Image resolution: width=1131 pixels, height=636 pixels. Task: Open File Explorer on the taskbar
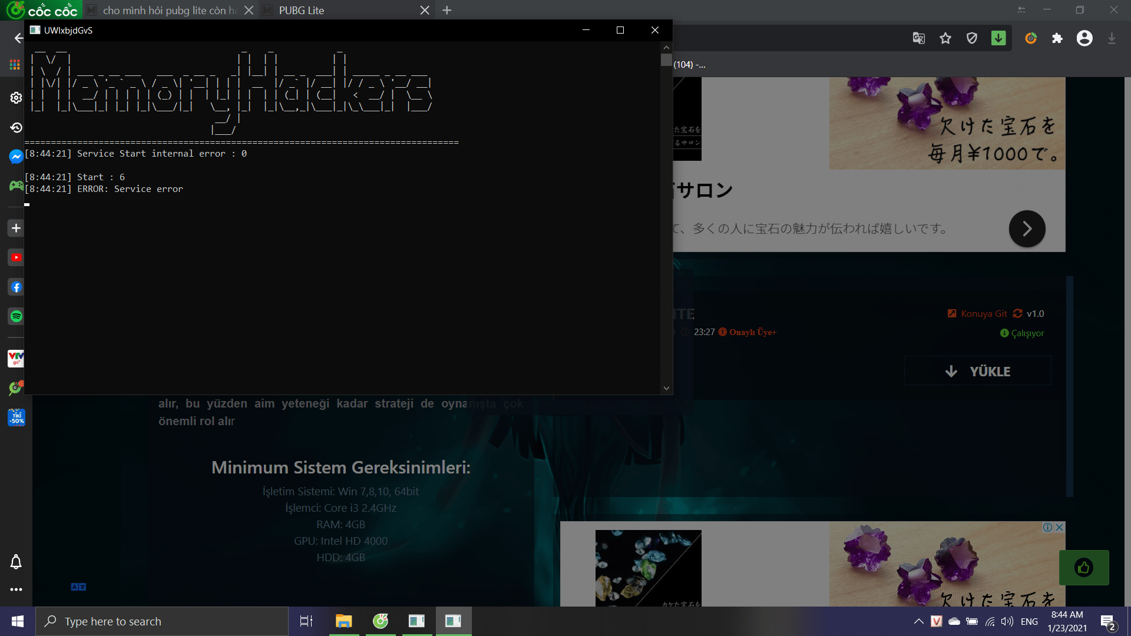[343, 621]
